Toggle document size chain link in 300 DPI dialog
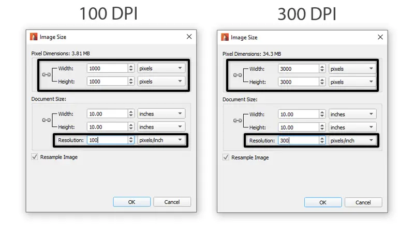The image size is (414, 225). [x=238, y=121]
